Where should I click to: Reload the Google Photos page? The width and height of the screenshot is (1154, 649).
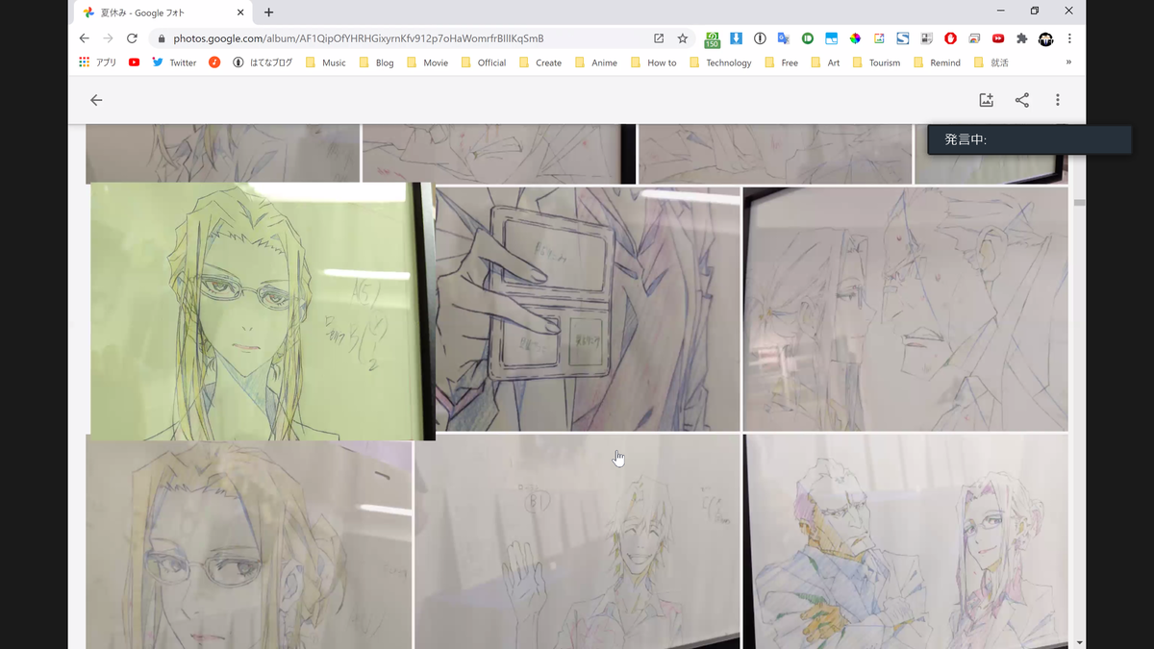pyautogui.click(x=132, y=38)
